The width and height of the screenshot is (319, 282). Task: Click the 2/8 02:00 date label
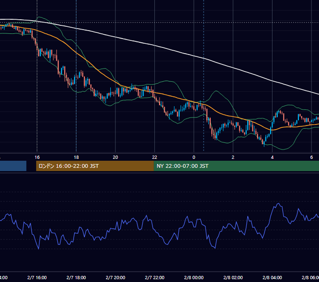point(233,277)
